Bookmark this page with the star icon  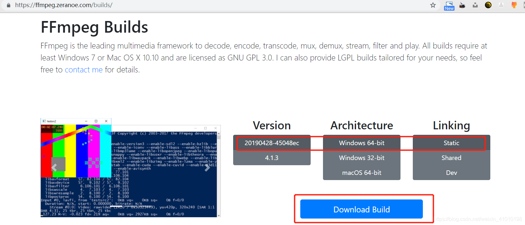click(433, 5)
